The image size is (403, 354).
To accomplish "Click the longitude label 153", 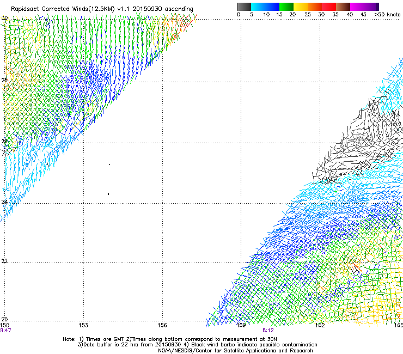I will [83, 325].
